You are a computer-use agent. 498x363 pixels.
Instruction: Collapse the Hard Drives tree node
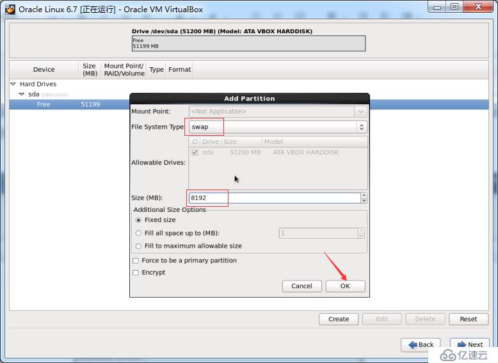coord(13,84)
